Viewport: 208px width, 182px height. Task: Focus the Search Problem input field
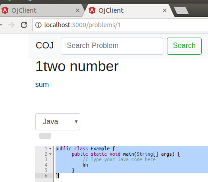click(x=112, y=46)
